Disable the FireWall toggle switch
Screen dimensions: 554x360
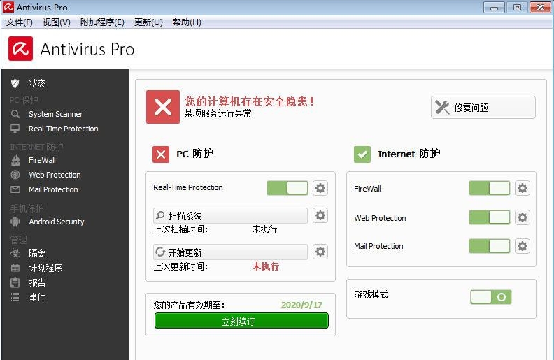coord(489,188)
